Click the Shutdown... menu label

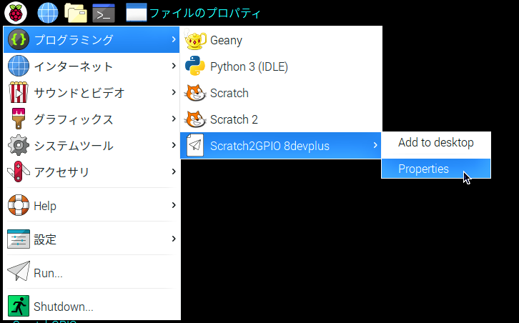63,307
